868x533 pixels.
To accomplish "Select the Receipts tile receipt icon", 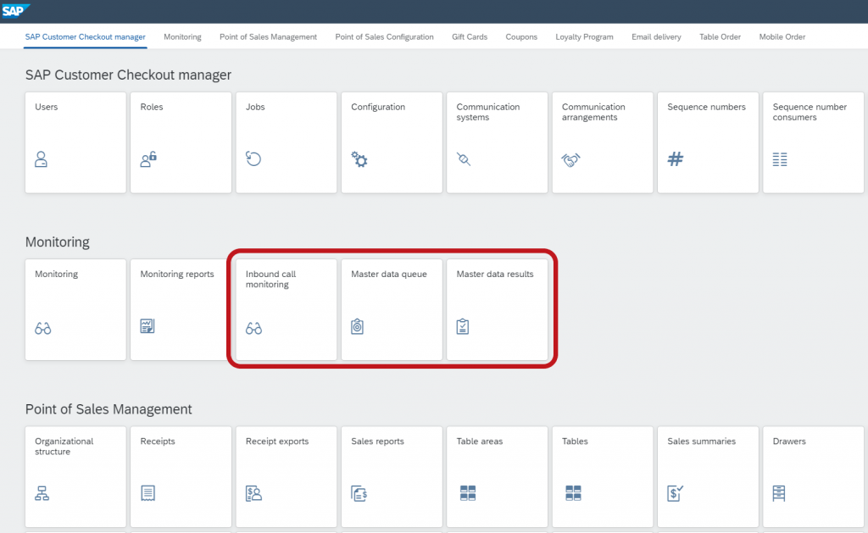I will point(147,493).
